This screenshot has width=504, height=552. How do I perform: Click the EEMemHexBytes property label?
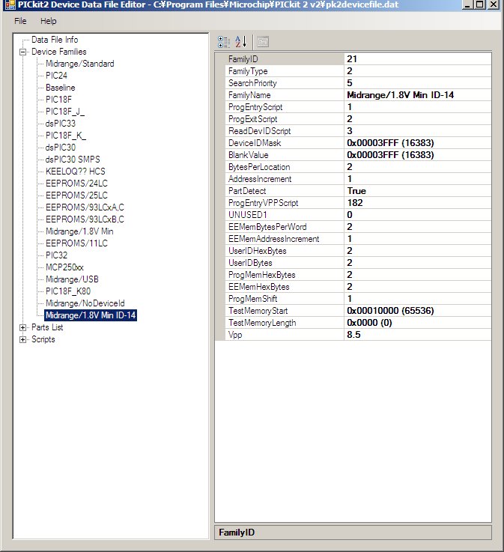[258, 287]
